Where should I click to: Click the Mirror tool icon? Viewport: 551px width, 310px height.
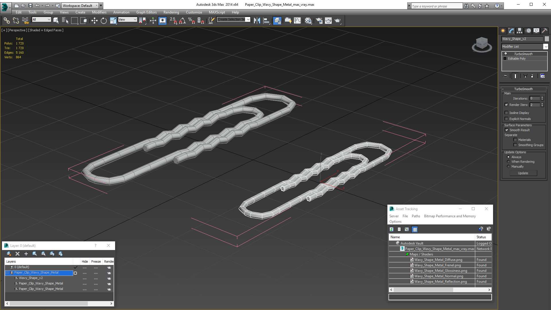coord(257,20)
